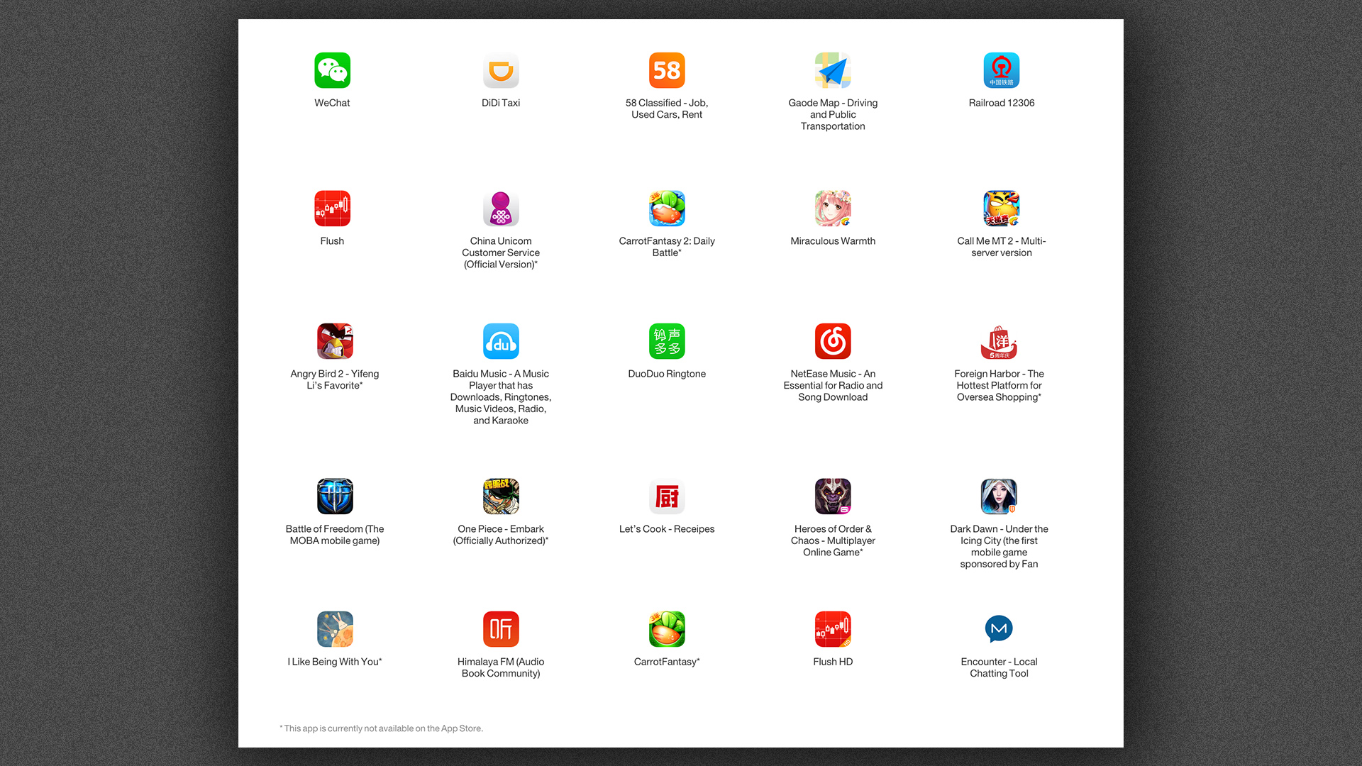
Task: Click the 58 Classified app icon
Action: 666,70
